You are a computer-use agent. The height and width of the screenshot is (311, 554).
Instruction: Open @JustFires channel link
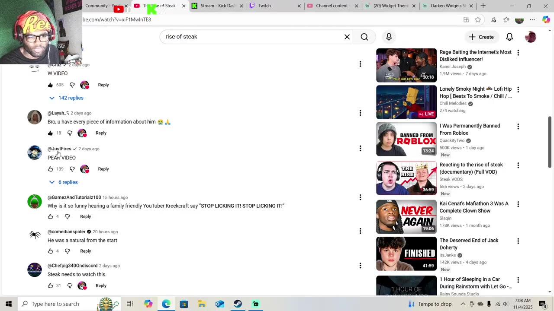tap(59, 149)
